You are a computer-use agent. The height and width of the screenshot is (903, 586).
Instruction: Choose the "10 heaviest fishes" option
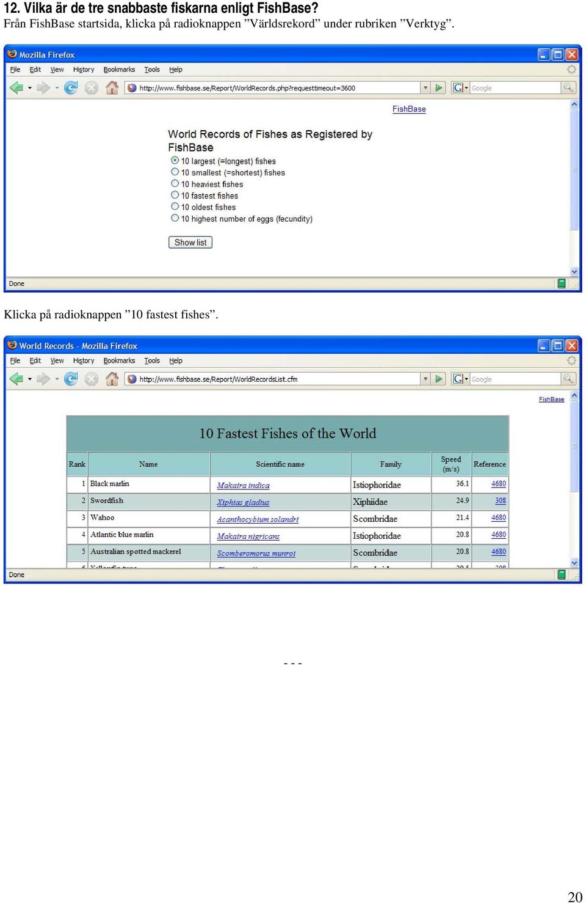(x=175, y=184)
